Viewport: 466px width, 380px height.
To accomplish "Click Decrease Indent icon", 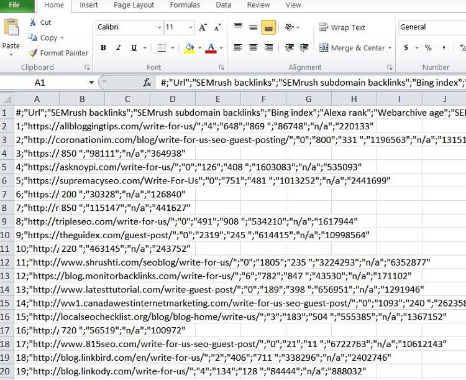I will tap(289, 48).
